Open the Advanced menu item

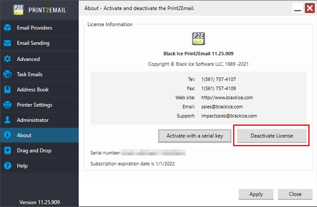click(40, 59)
